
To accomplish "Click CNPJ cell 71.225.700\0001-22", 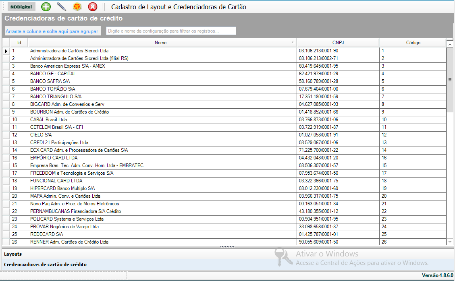I will point(338,150).
